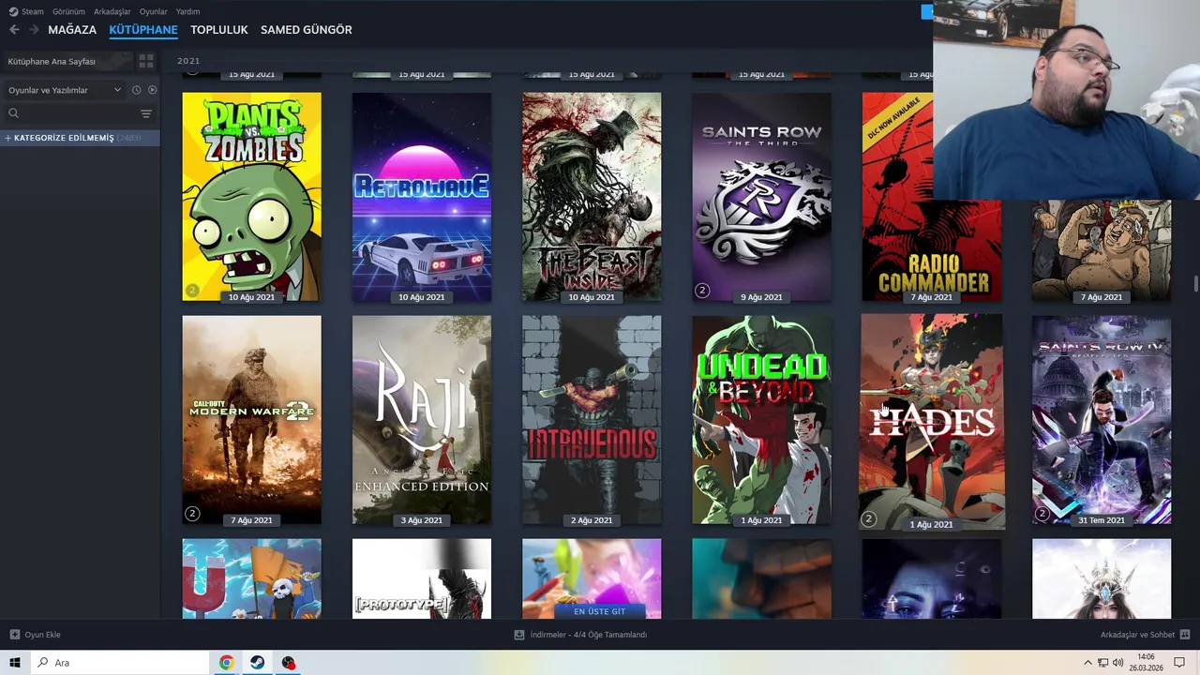Screen dimensions: 1200x675
Task: Open the Prototype game cover
Action: pos(422,578)
